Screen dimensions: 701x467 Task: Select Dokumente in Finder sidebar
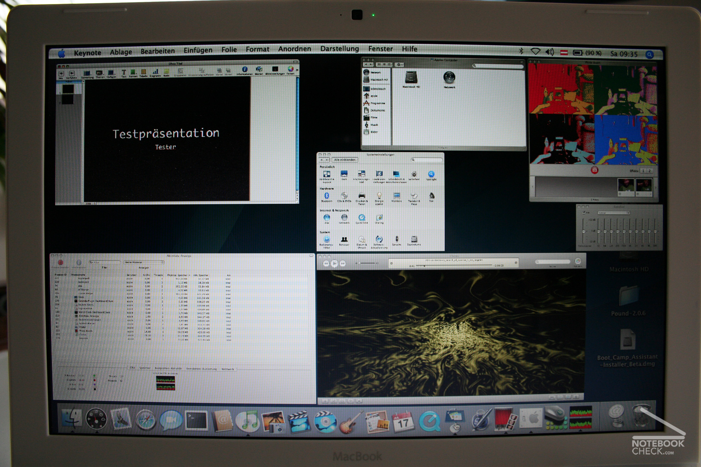coord(374,110)
